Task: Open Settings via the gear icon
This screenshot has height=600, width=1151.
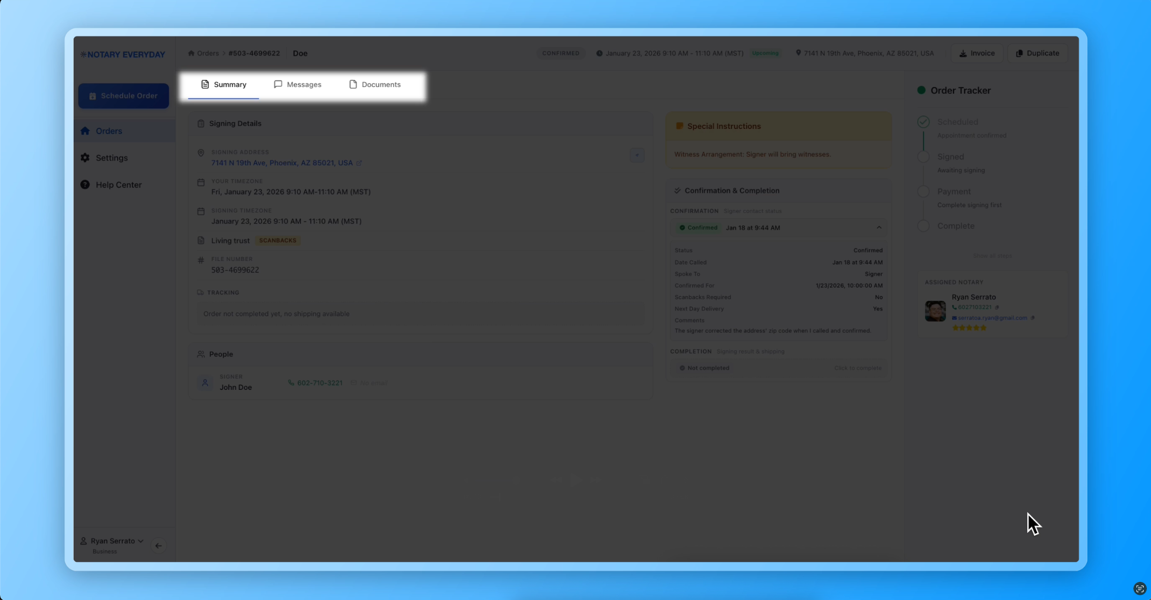Action: [86, 158]
